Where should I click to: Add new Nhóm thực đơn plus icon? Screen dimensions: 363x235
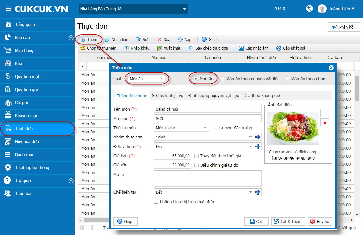click(x=258, y=137)
